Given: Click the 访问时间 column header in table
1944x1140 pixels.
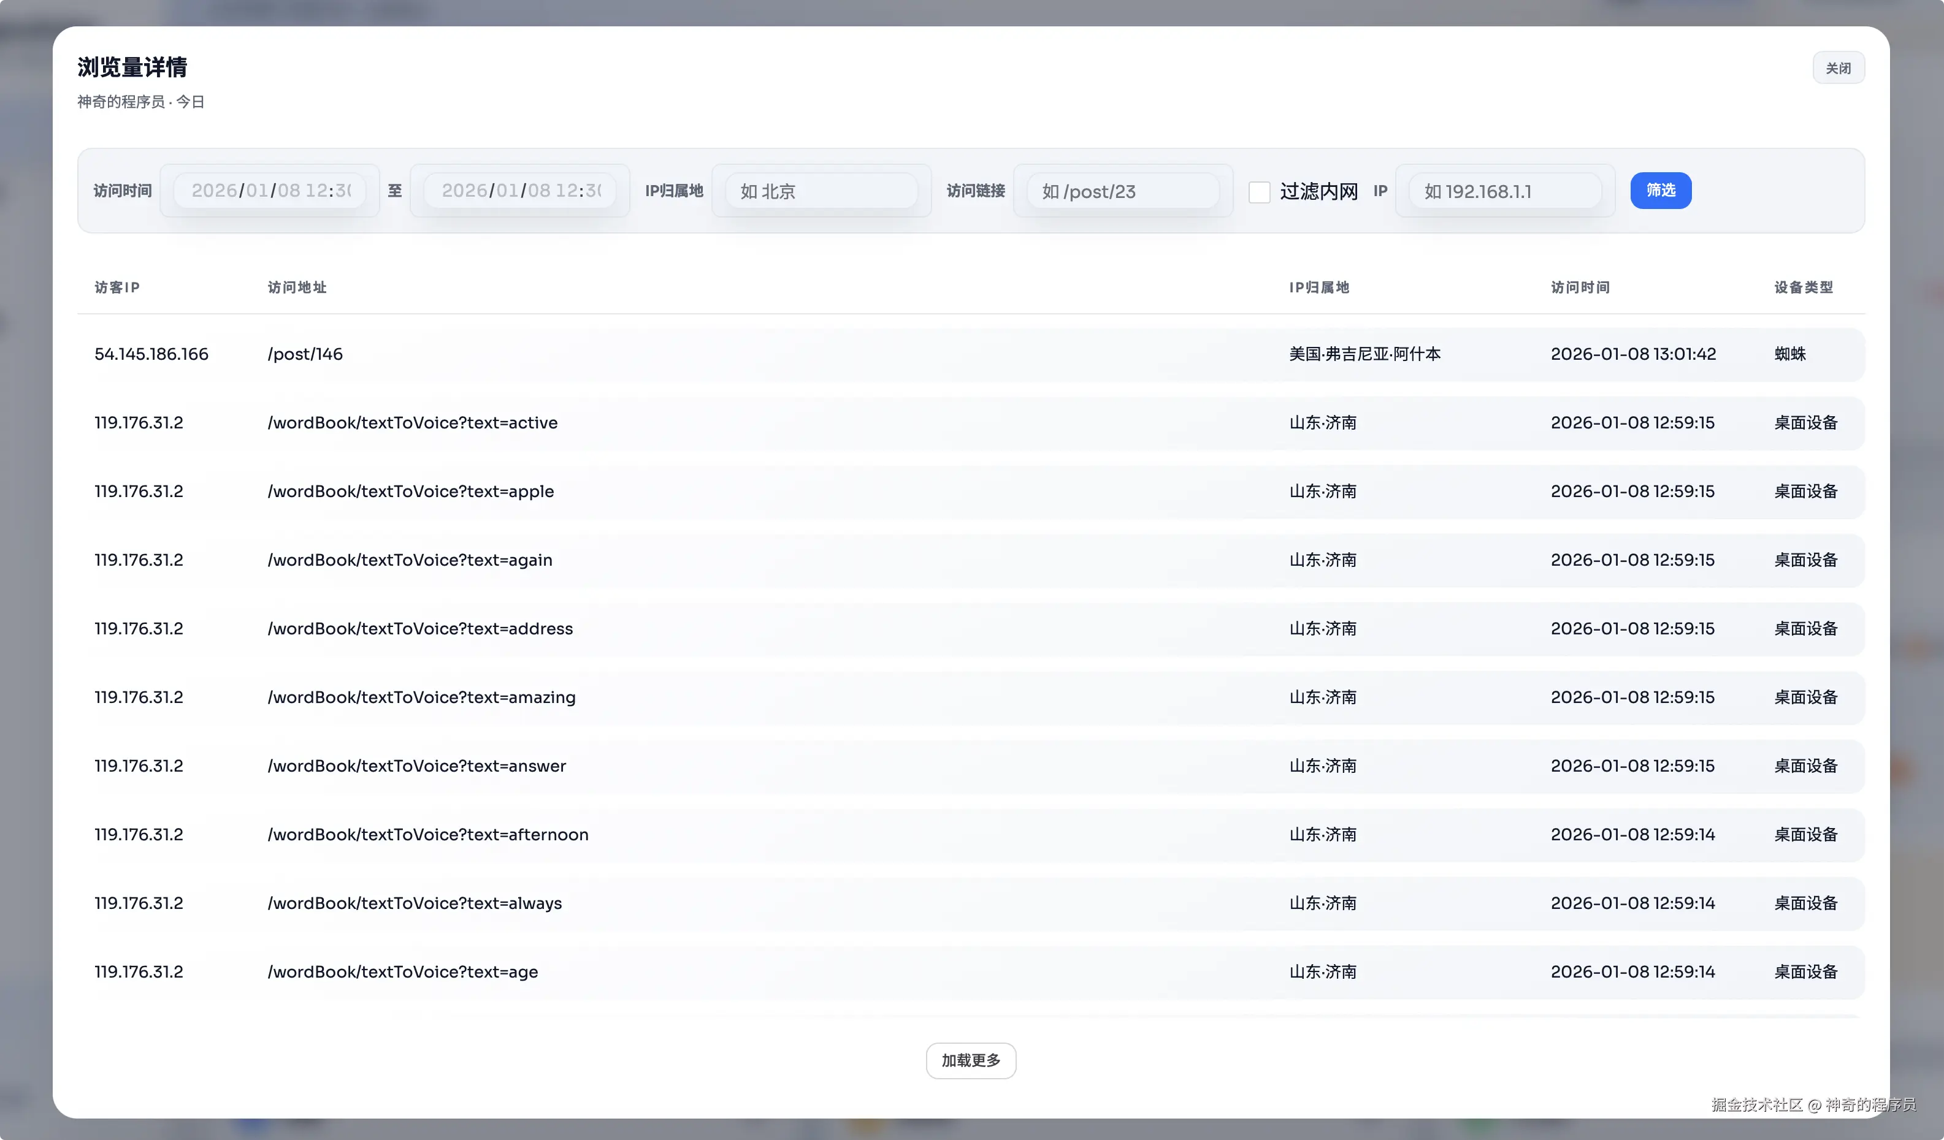Looking at the screenshot, I should click(1580, 287).
